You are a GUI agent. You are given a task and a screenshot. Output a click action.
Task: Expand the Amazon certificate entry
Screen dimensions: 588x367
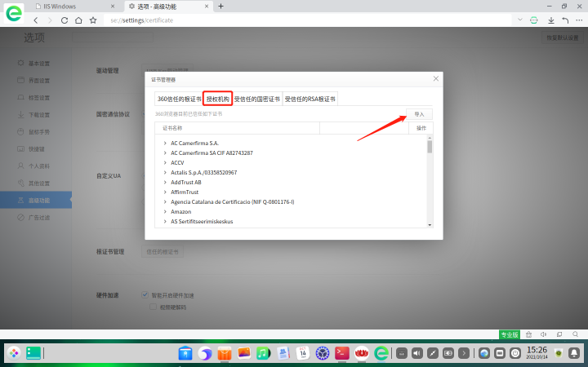point(165,211)
